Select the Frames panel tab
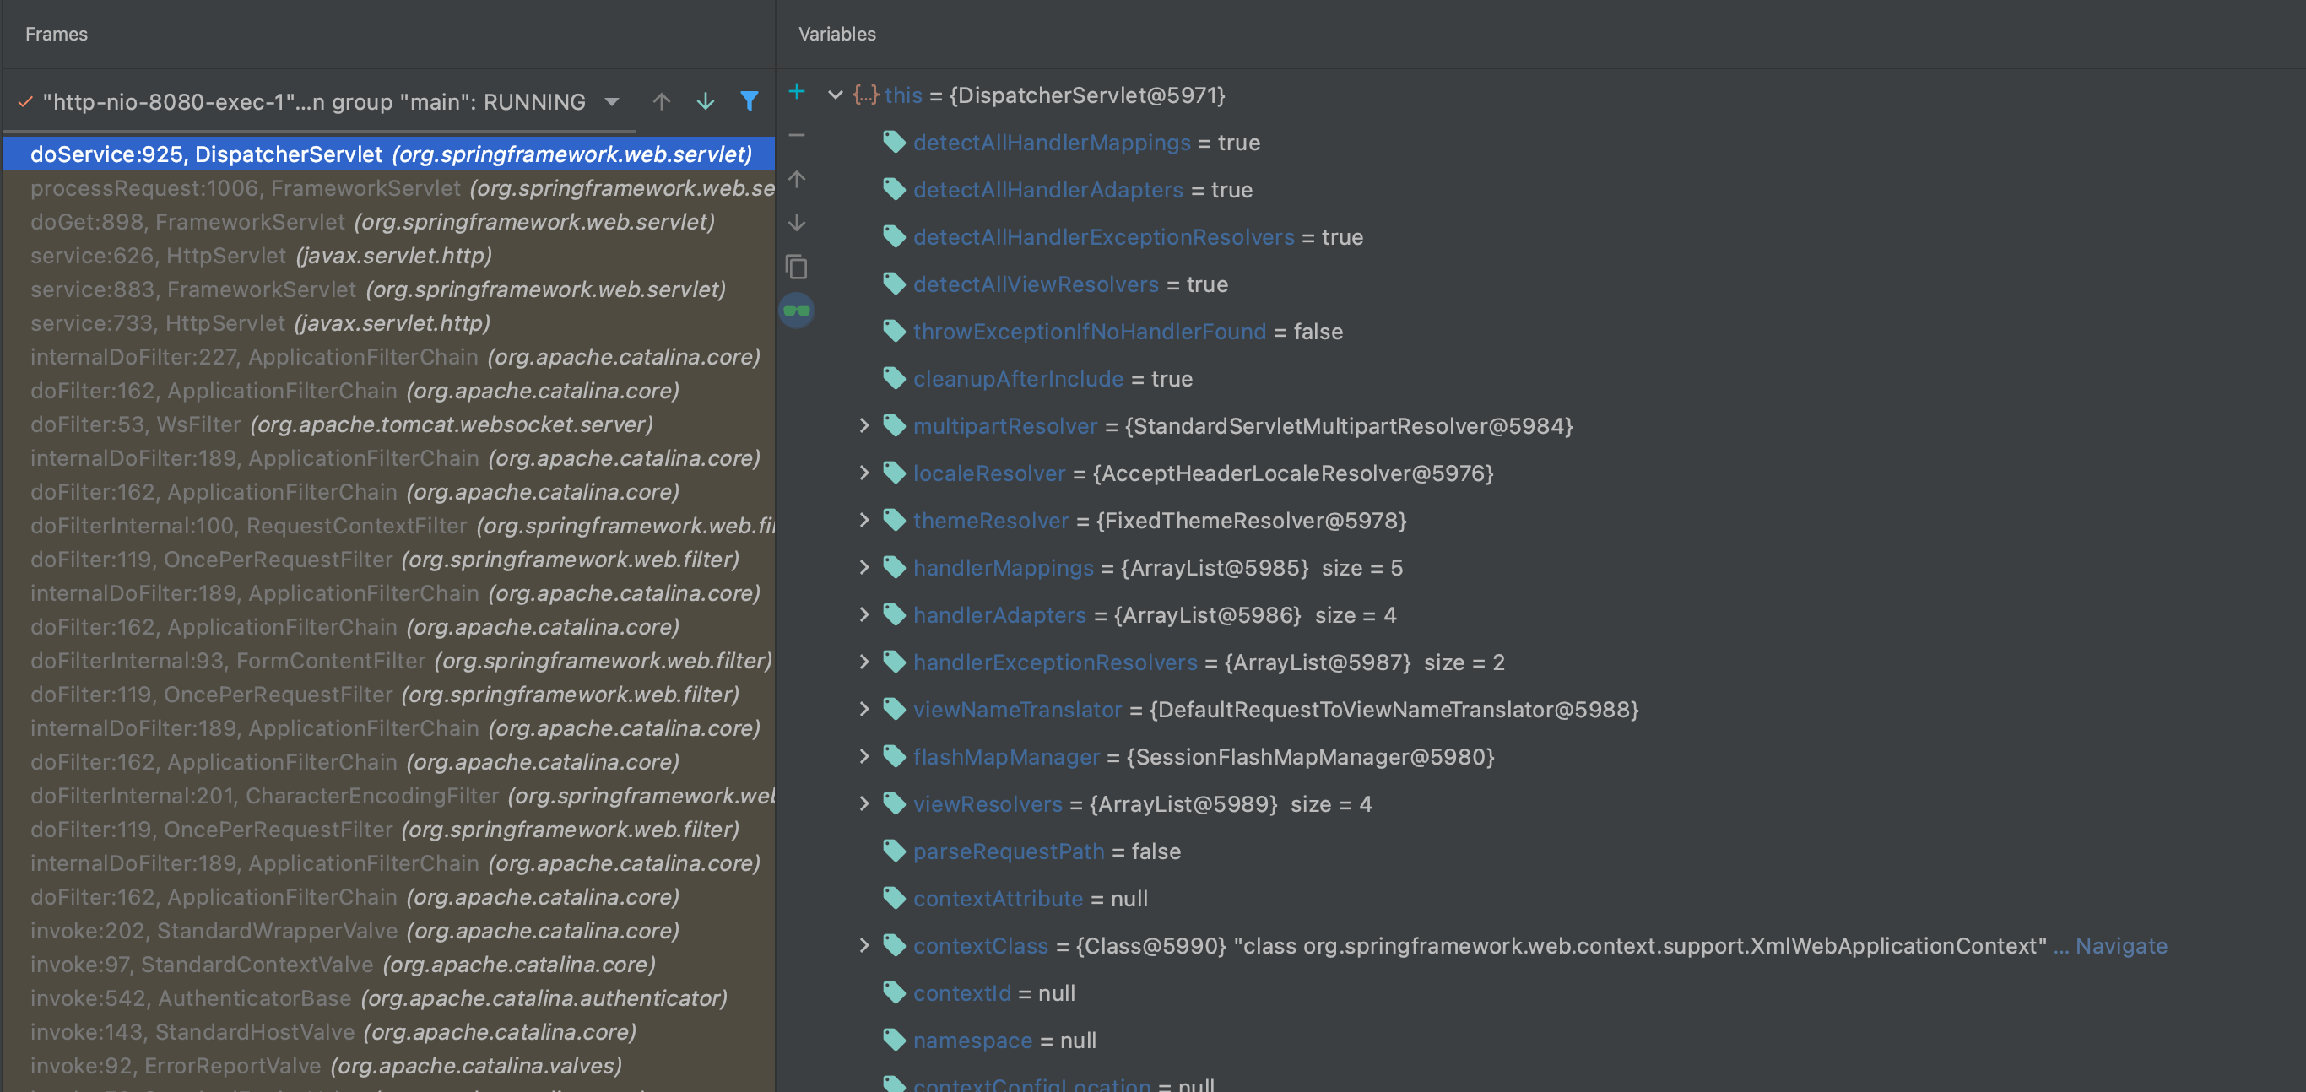Screen dimensions: 2306x1092 coord(57,34)
